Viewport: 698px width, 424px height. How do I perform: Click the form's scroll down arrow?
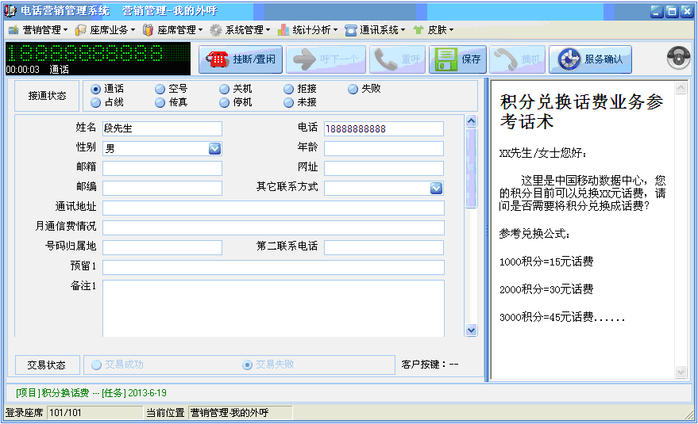[x=471, y=330]
